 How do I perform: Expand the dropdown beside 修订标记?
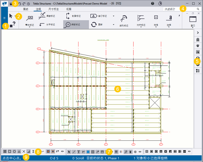coord(114,16)
